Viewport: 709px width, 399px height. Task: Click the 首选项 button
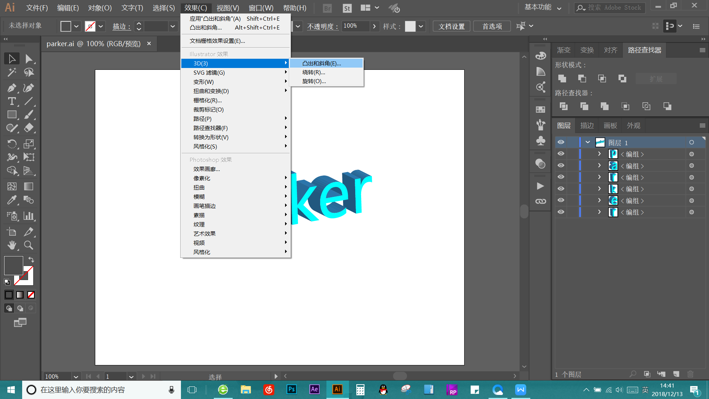492,26
